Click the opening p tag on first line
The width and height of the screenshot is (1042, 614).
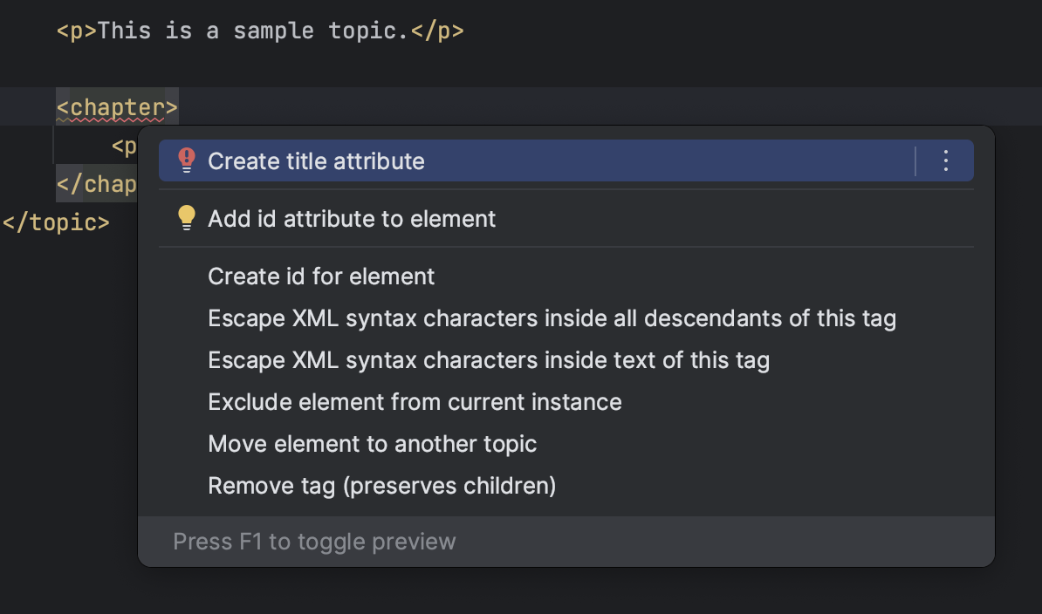pyautogui.click(x=77, y=31)
